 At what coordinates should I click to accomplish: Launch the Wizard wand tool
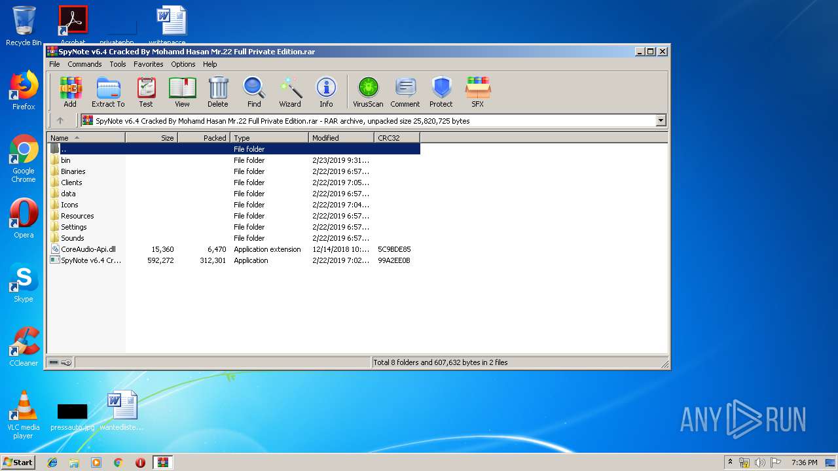[290, 92]
